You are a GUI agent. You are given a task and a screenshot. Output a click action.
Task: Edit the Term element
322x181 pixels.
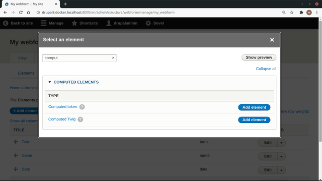(x=268, y=142)
